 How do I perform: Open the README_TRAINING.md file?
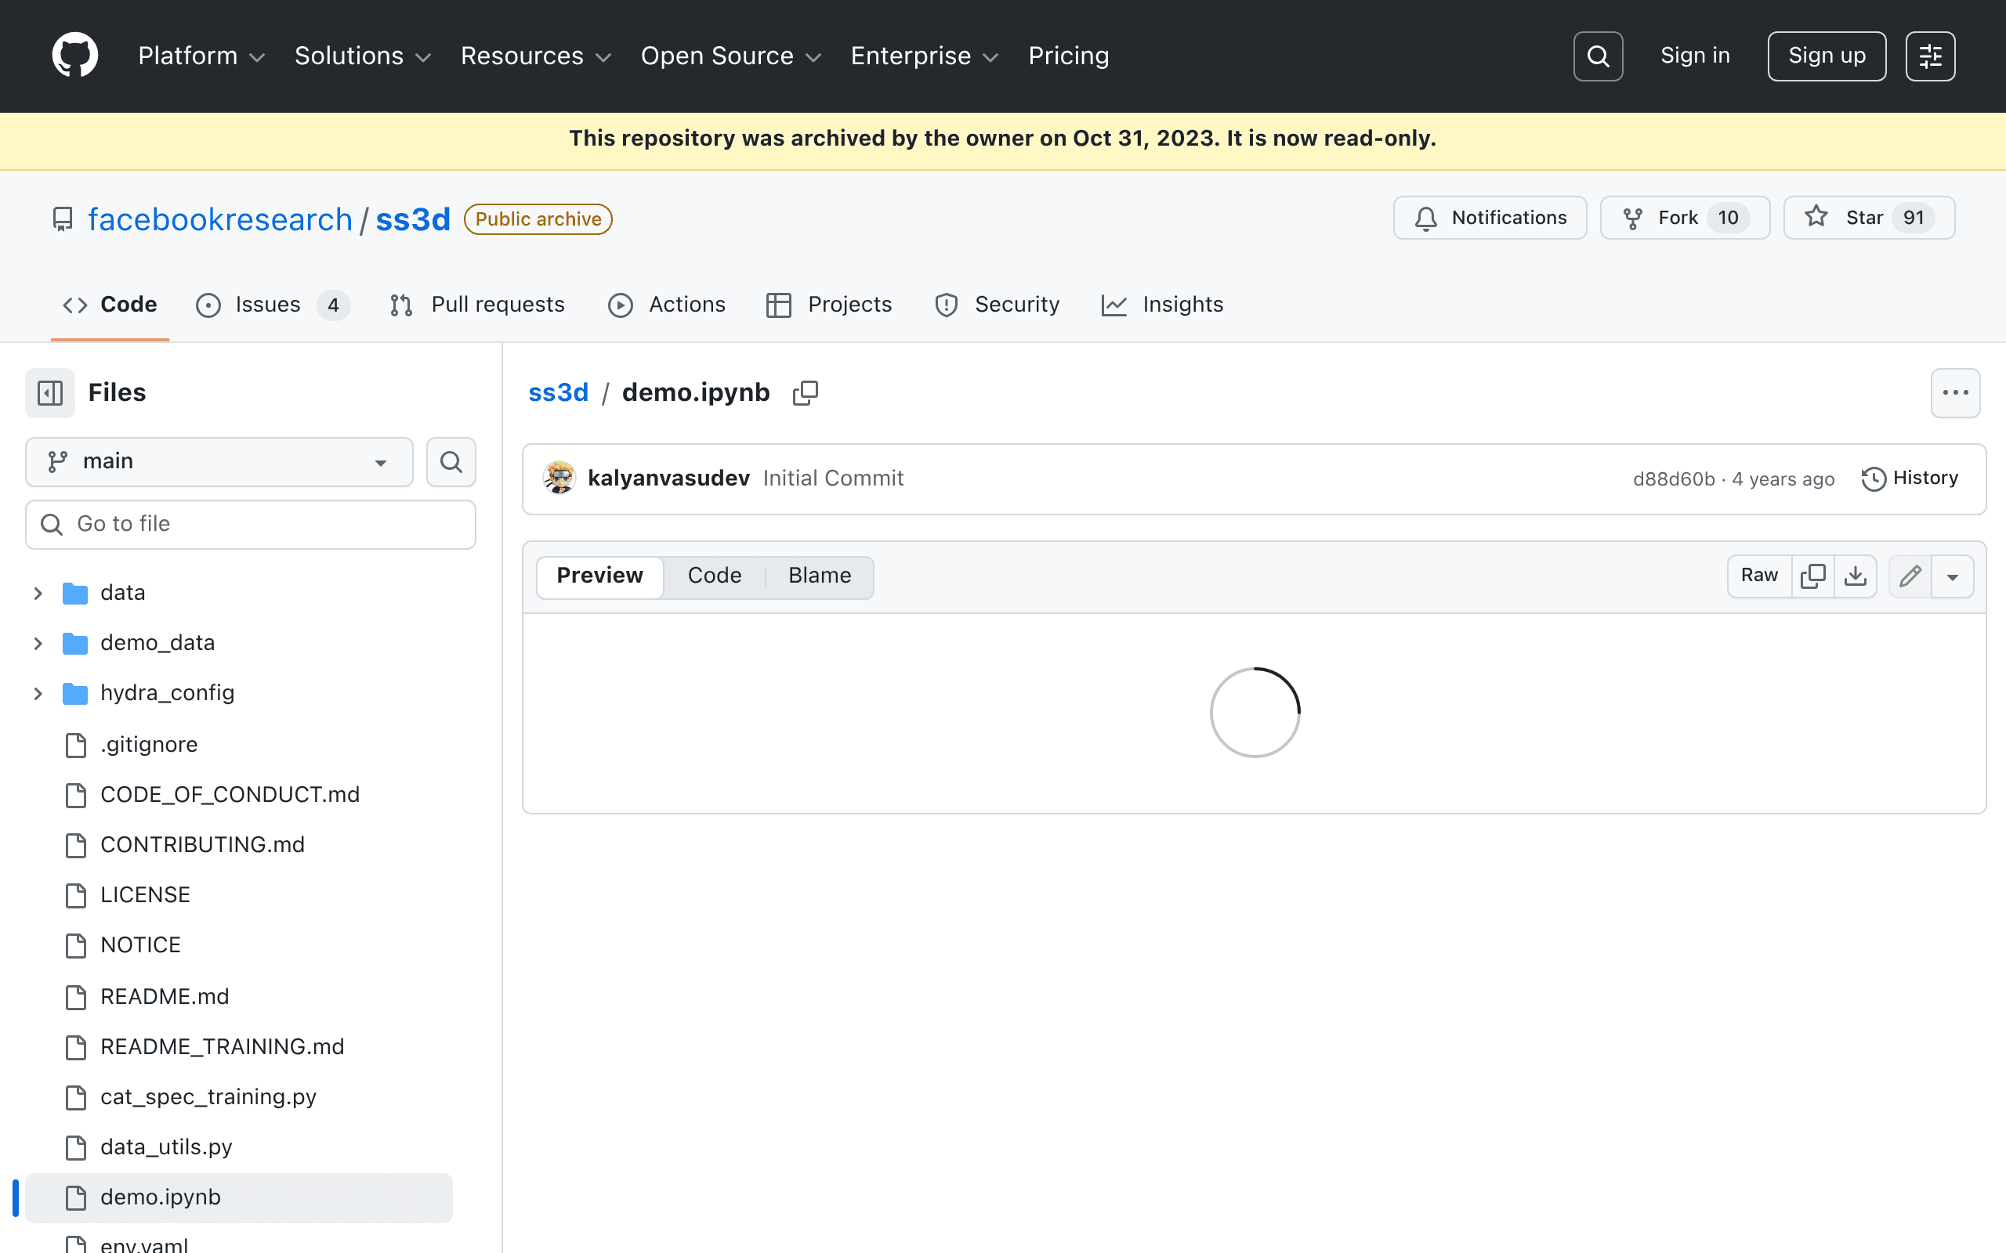click(223, 1047)
